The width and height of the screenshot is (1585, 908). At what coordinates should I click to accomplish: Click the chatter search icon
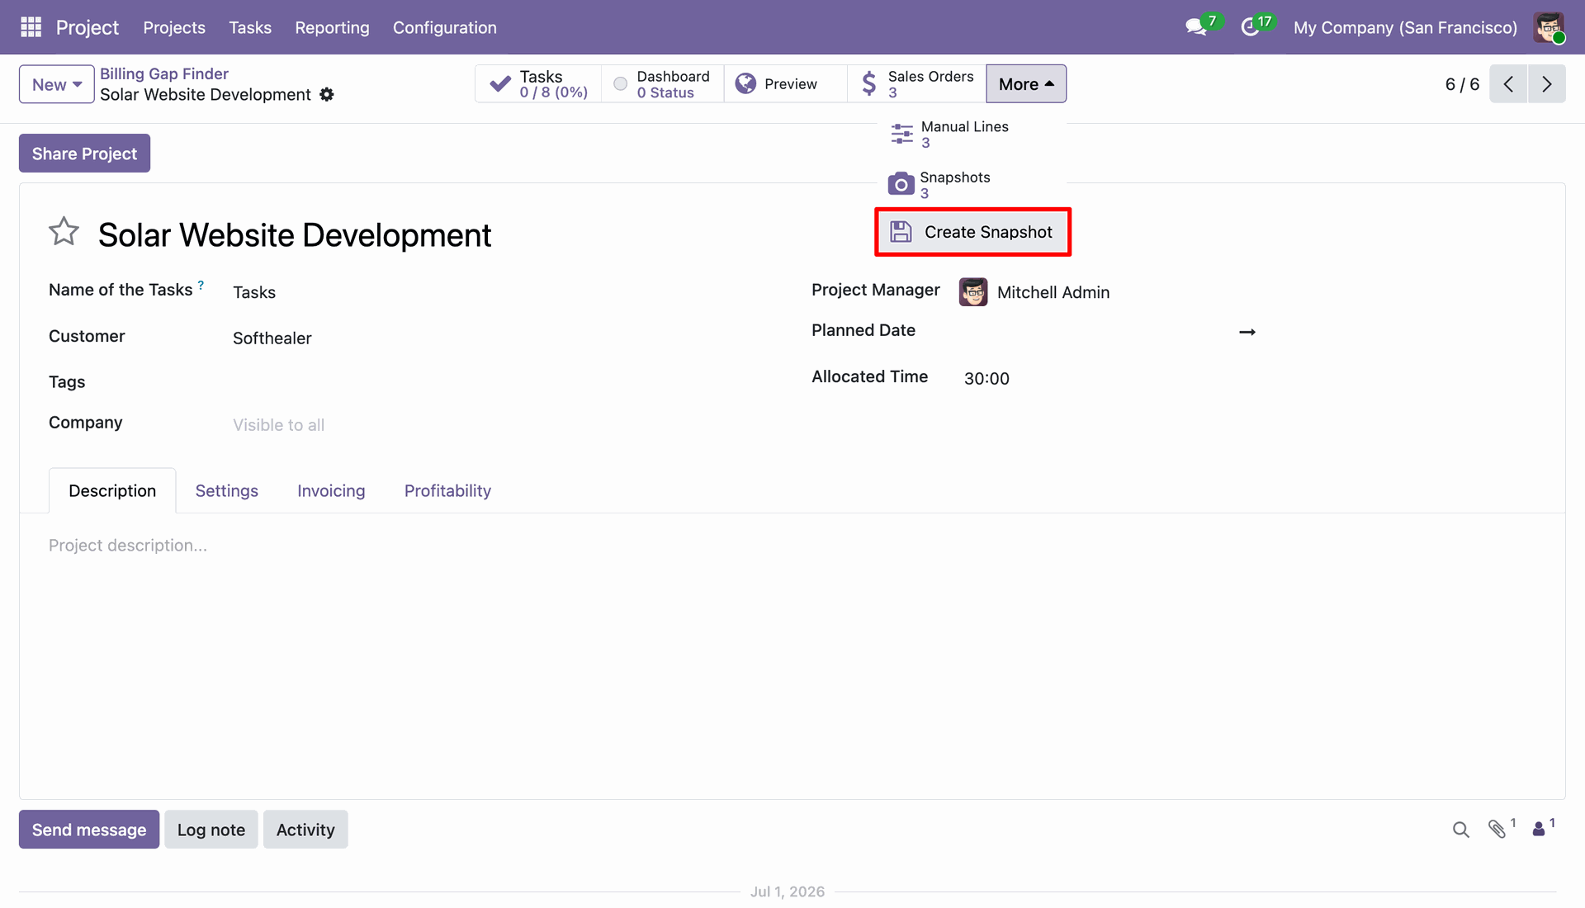pos(1461,830)
